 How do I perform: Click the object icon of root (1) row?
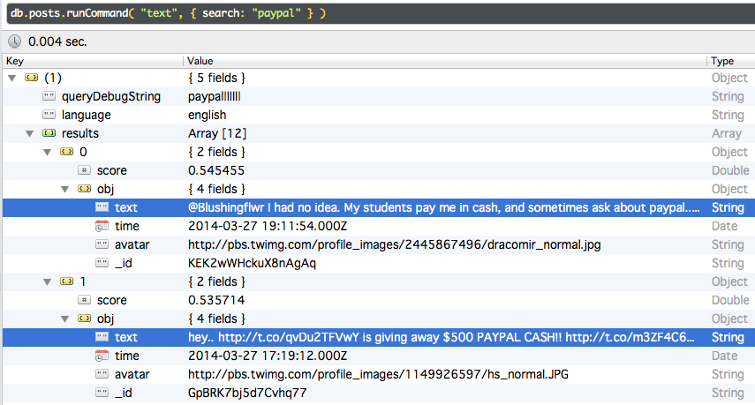[31, 78]
